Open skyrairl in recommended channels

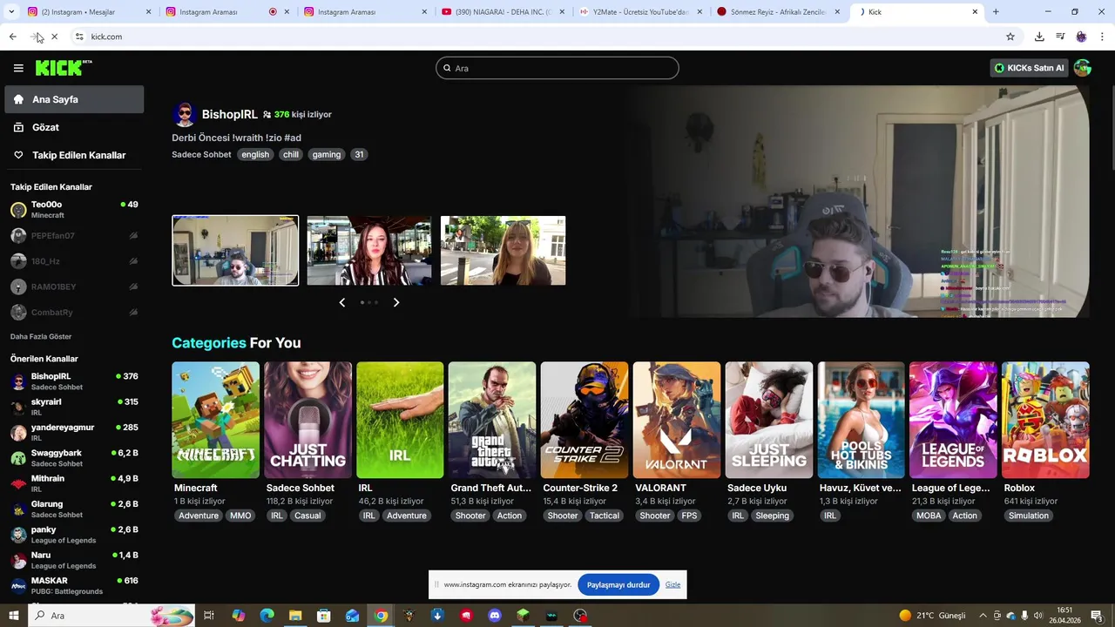(x=74, y=407)
